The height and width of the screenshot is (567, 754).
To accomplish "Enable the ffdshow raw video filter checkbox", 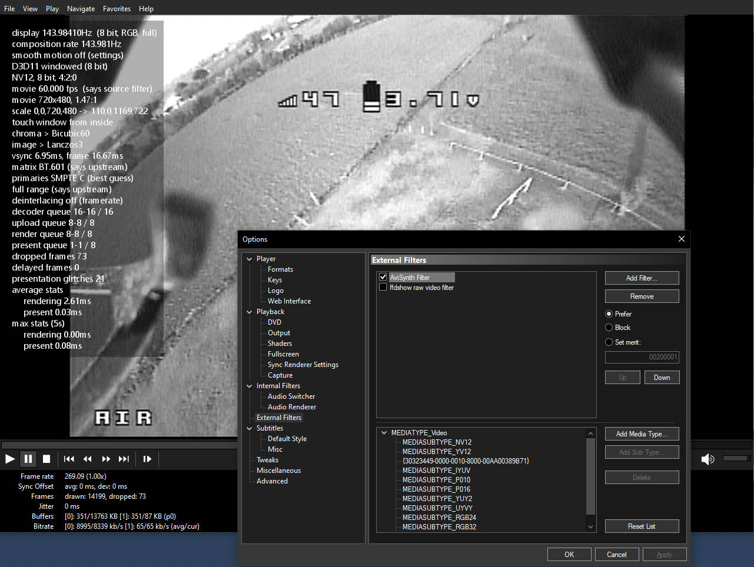I will 383,288.
